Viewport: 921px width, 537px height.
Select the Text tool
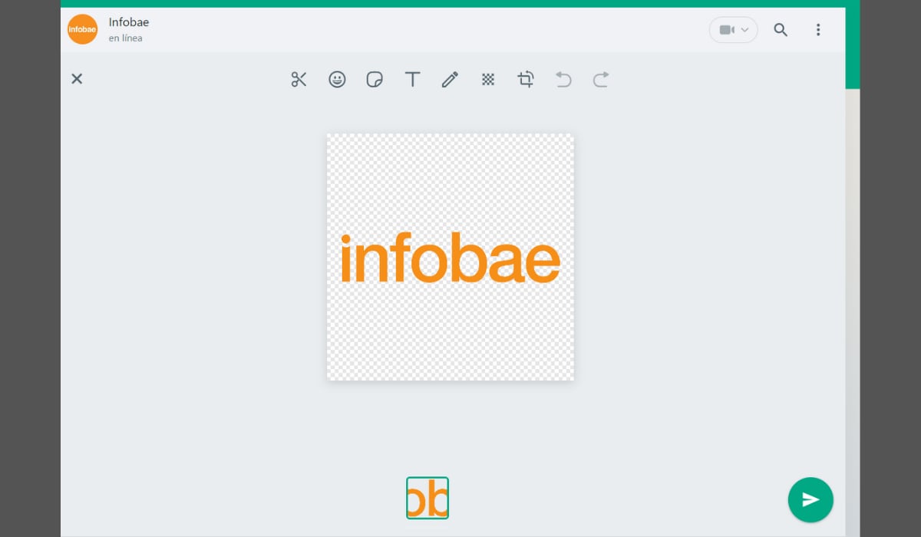pyautogui.click(x=412, y=79)
